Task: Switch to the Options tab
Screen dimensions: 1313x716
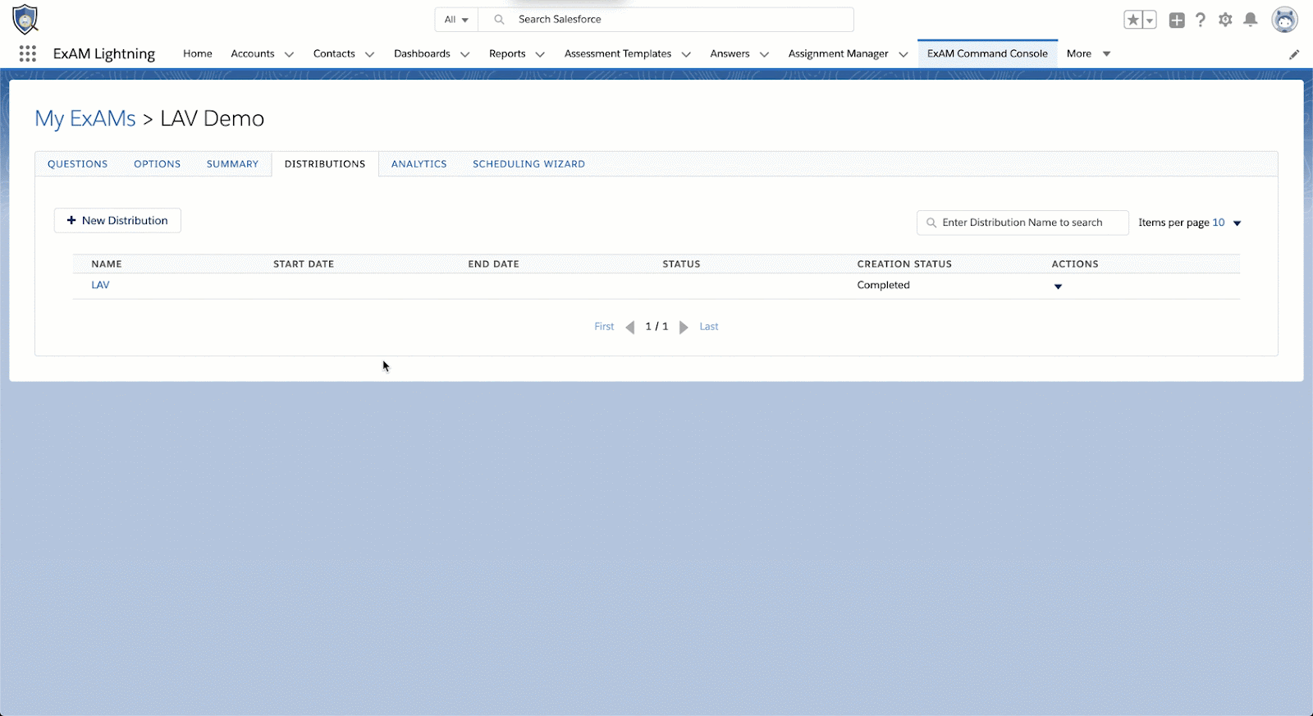Action: 158,164
